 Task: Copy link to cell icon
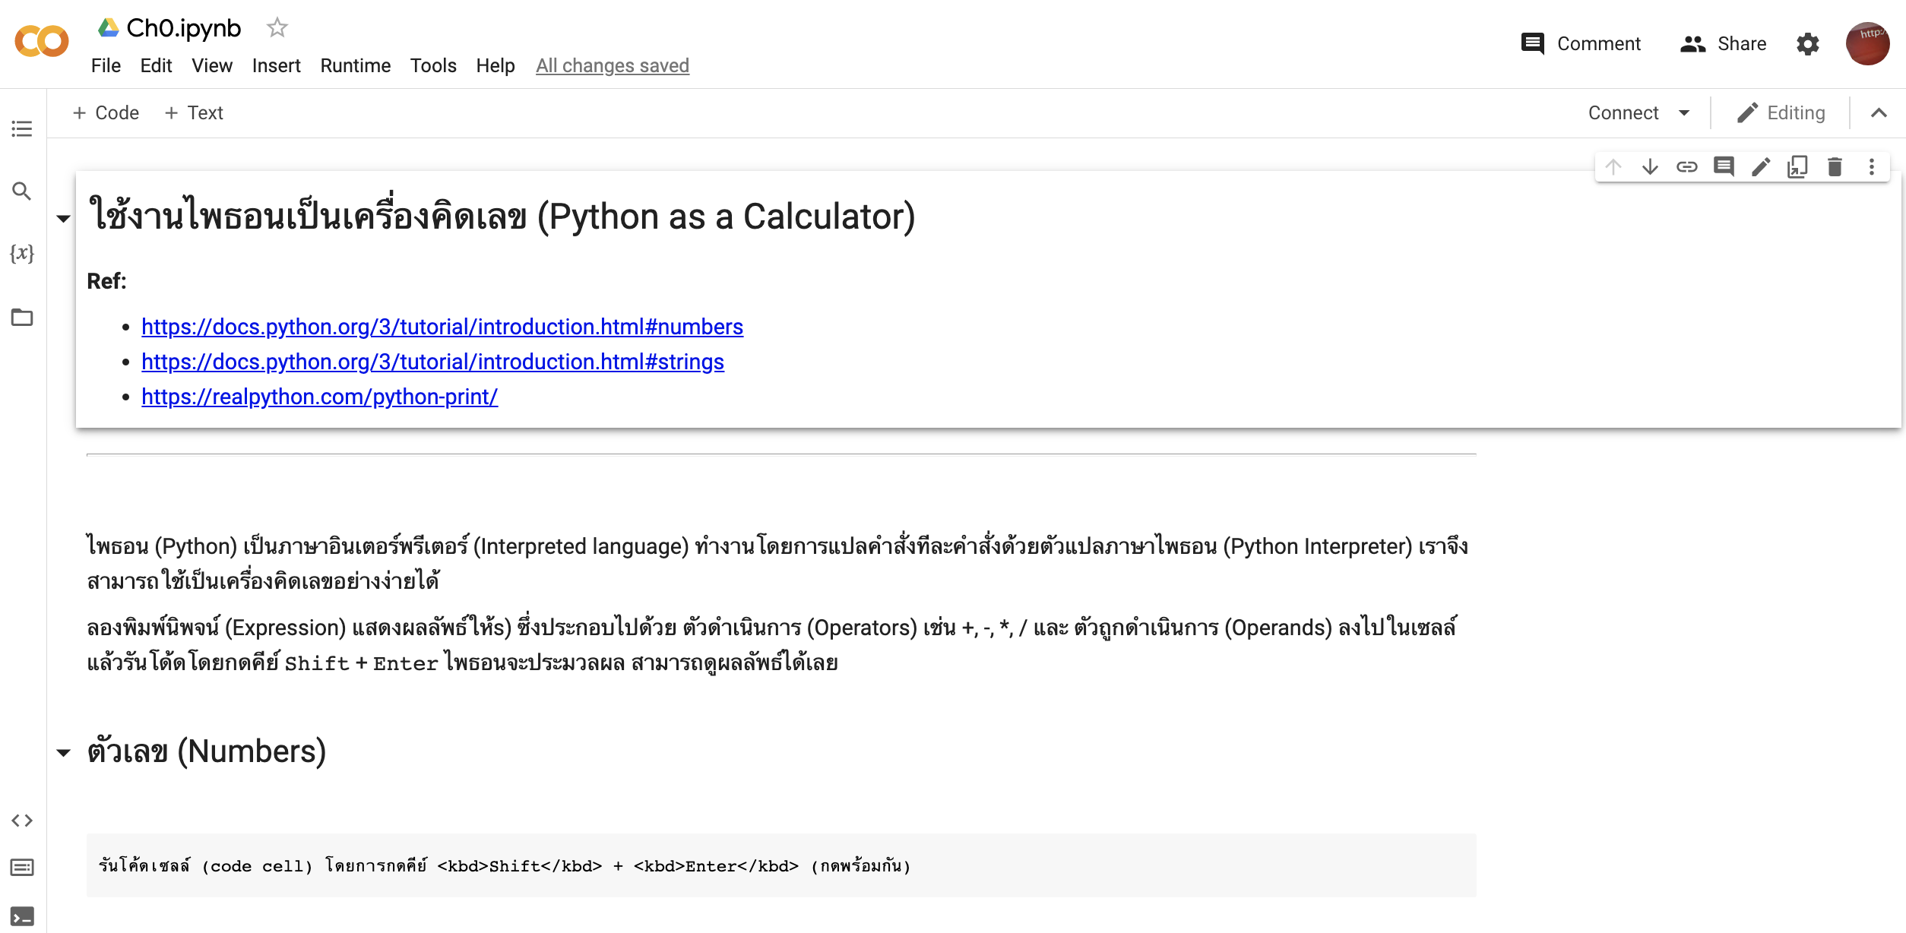click(x=1687, y=166)
